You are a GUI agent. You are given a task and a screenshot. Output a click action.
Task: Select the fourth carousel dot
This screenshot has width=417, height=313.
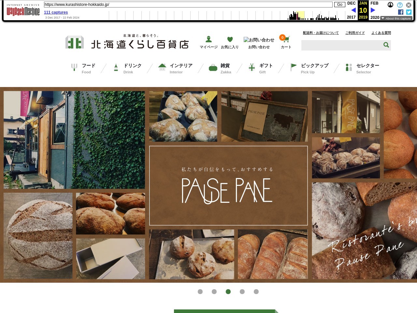242,291
